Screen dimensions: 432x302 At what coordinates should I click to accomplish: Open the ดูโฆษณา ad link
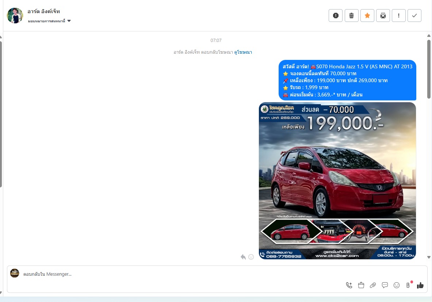(x=243, y=52)
